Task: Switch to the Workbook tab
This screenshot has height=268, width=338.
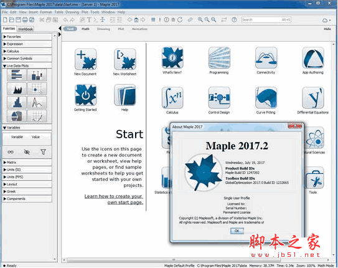Action: pos(26,29)
